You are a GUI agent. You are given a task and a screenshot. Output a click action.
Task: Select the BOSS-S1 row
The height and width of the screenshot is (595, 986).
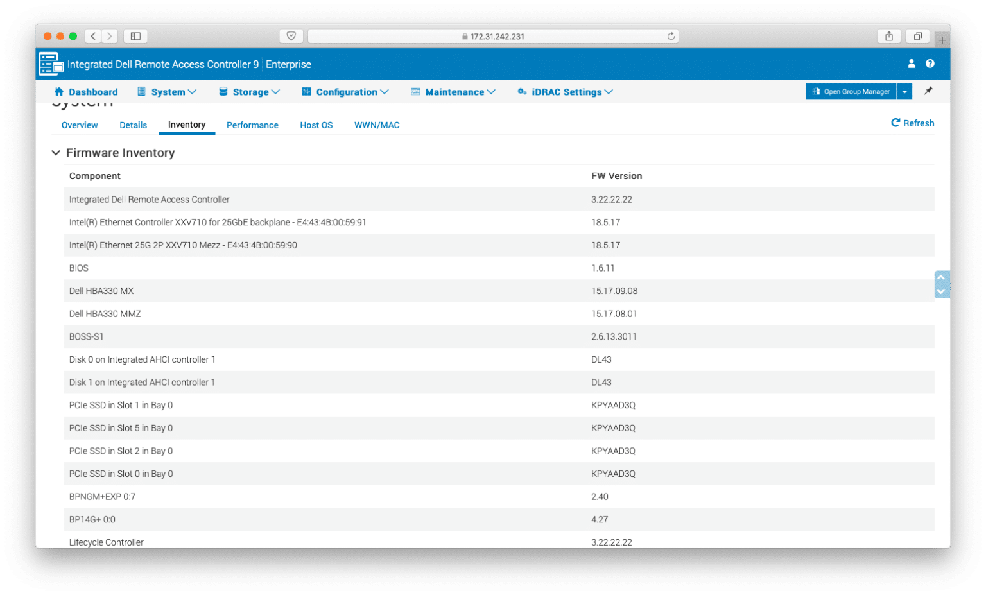(499, 336)
